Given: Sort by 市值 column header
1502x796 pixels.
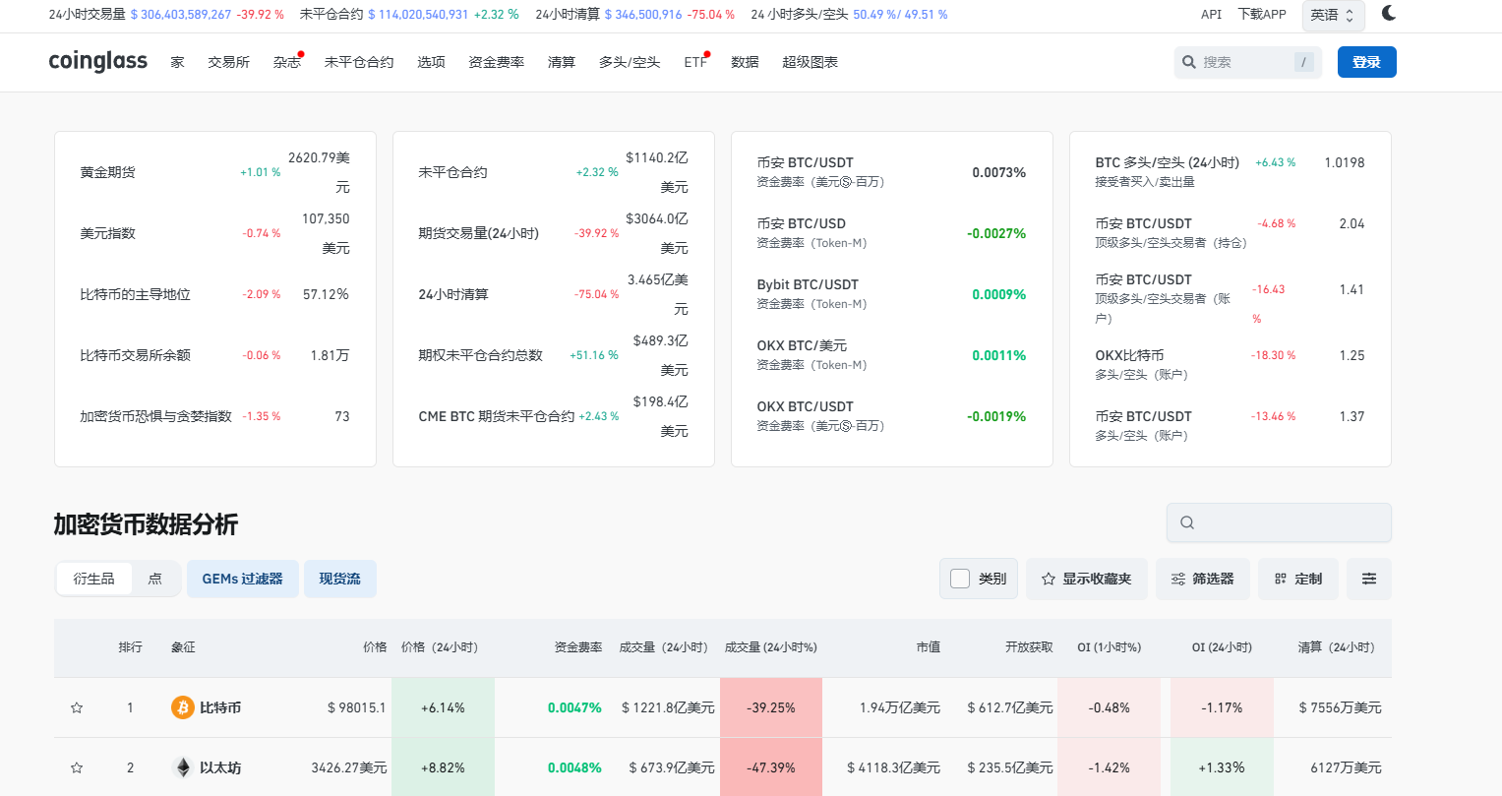Looking at the screenshot, I should 929,647.
